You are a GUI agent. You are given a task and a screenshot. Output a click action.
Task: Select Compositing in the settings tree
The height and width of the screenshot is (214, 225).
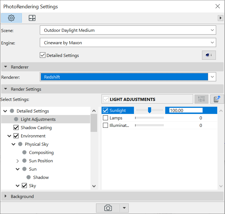[x=41, y=153]
